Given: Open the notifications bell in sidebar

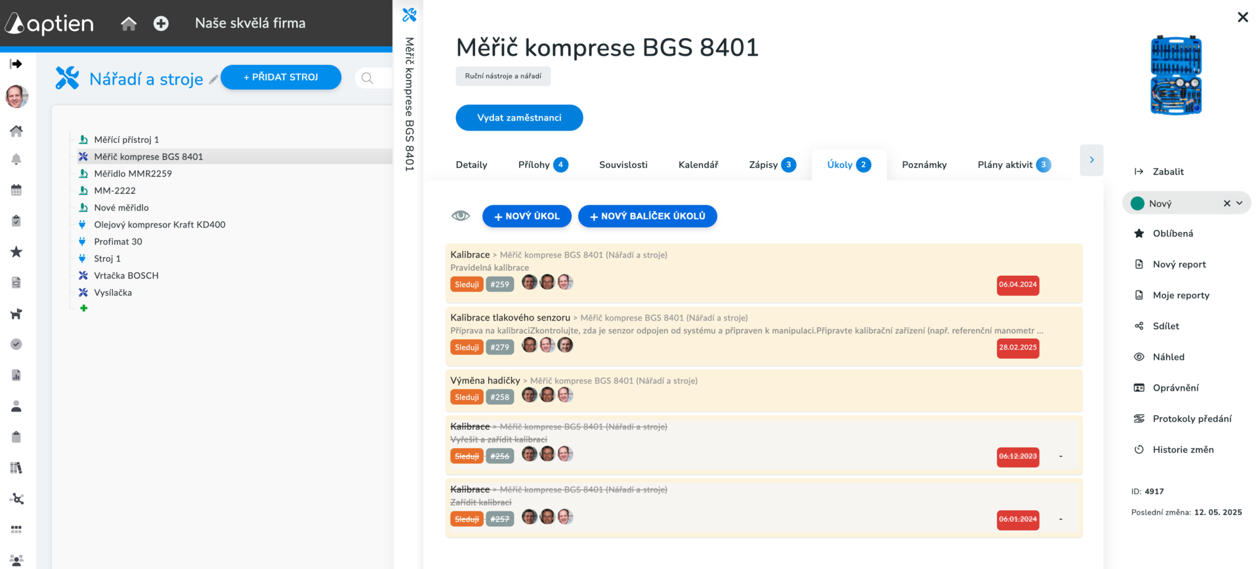Looking at the screenshot, I should point(16,159).
